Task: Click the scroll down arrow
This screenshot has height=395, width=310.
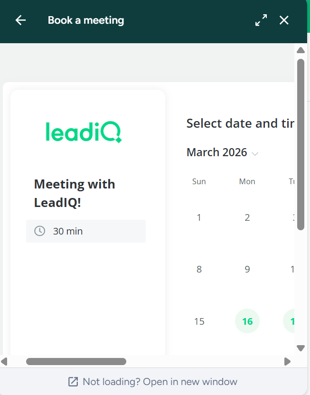Action: pos(301,348)
